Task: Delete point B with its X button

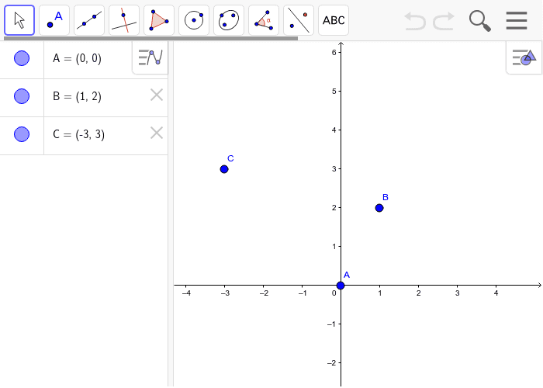Action: pyautogui.click(x=157, y=95)
